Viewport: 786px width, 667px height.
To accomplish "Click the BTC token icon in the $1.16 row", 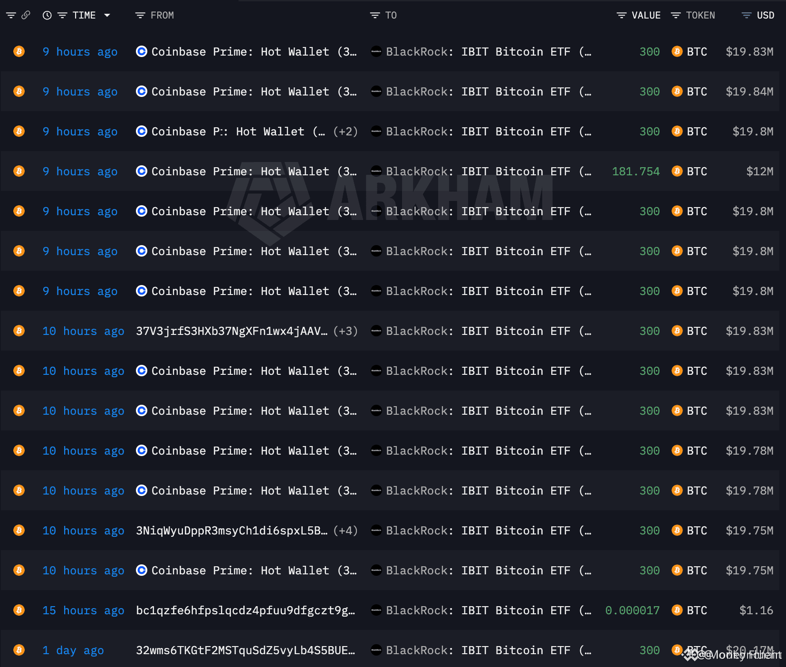I will pos(677,610).
